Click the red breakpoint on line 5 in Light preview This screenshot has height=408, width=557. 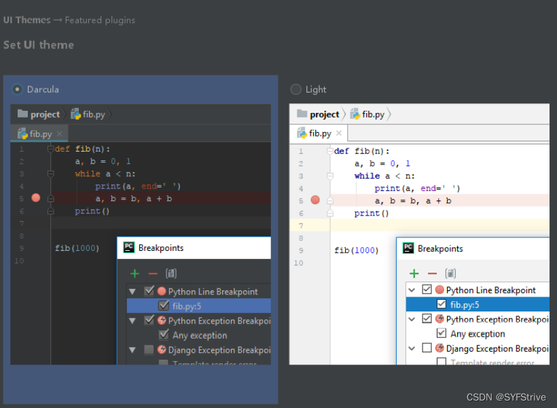tap(315, 200)
